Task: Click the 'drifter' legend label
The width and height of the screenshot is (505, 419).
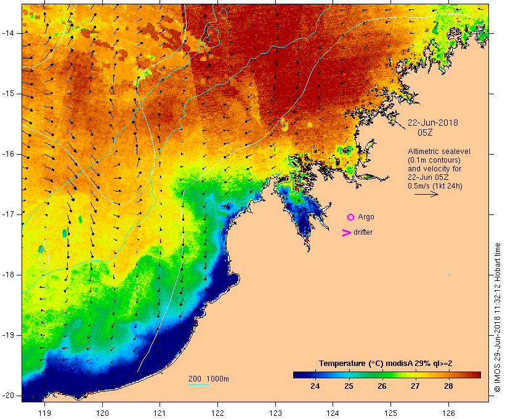Action: pos(363,232)
